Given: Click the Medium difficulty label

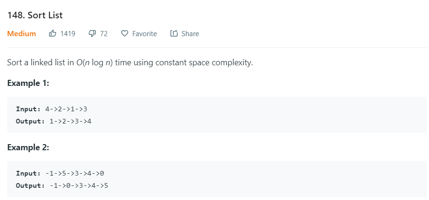Looking at the screenshot, I should click(x=22, y=34).
